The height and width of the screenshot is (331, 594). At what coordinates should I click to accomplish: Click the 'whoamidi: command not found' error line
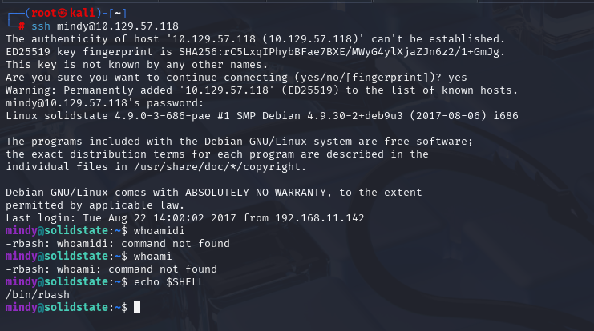117,244
